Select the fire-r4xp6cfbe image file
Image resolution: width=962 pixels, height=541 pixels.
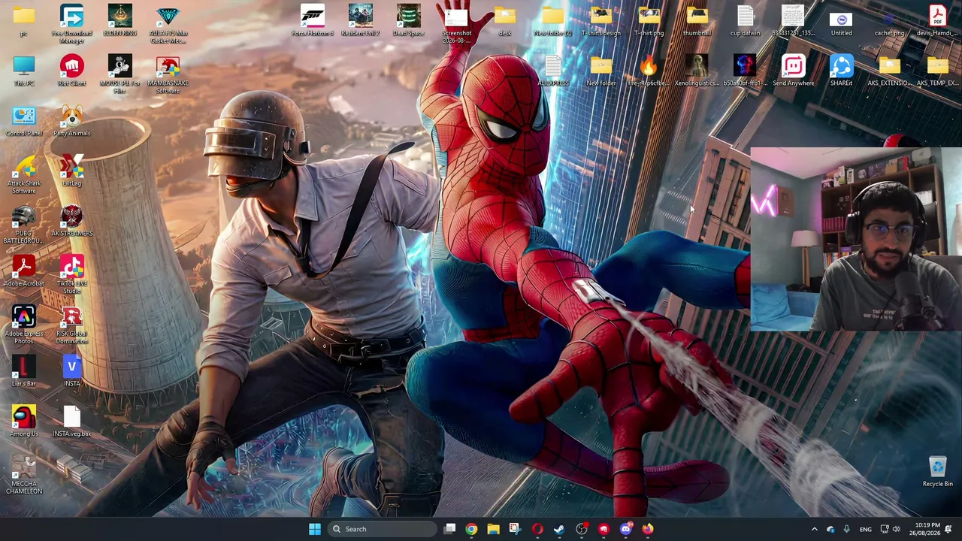coord(649,71)
